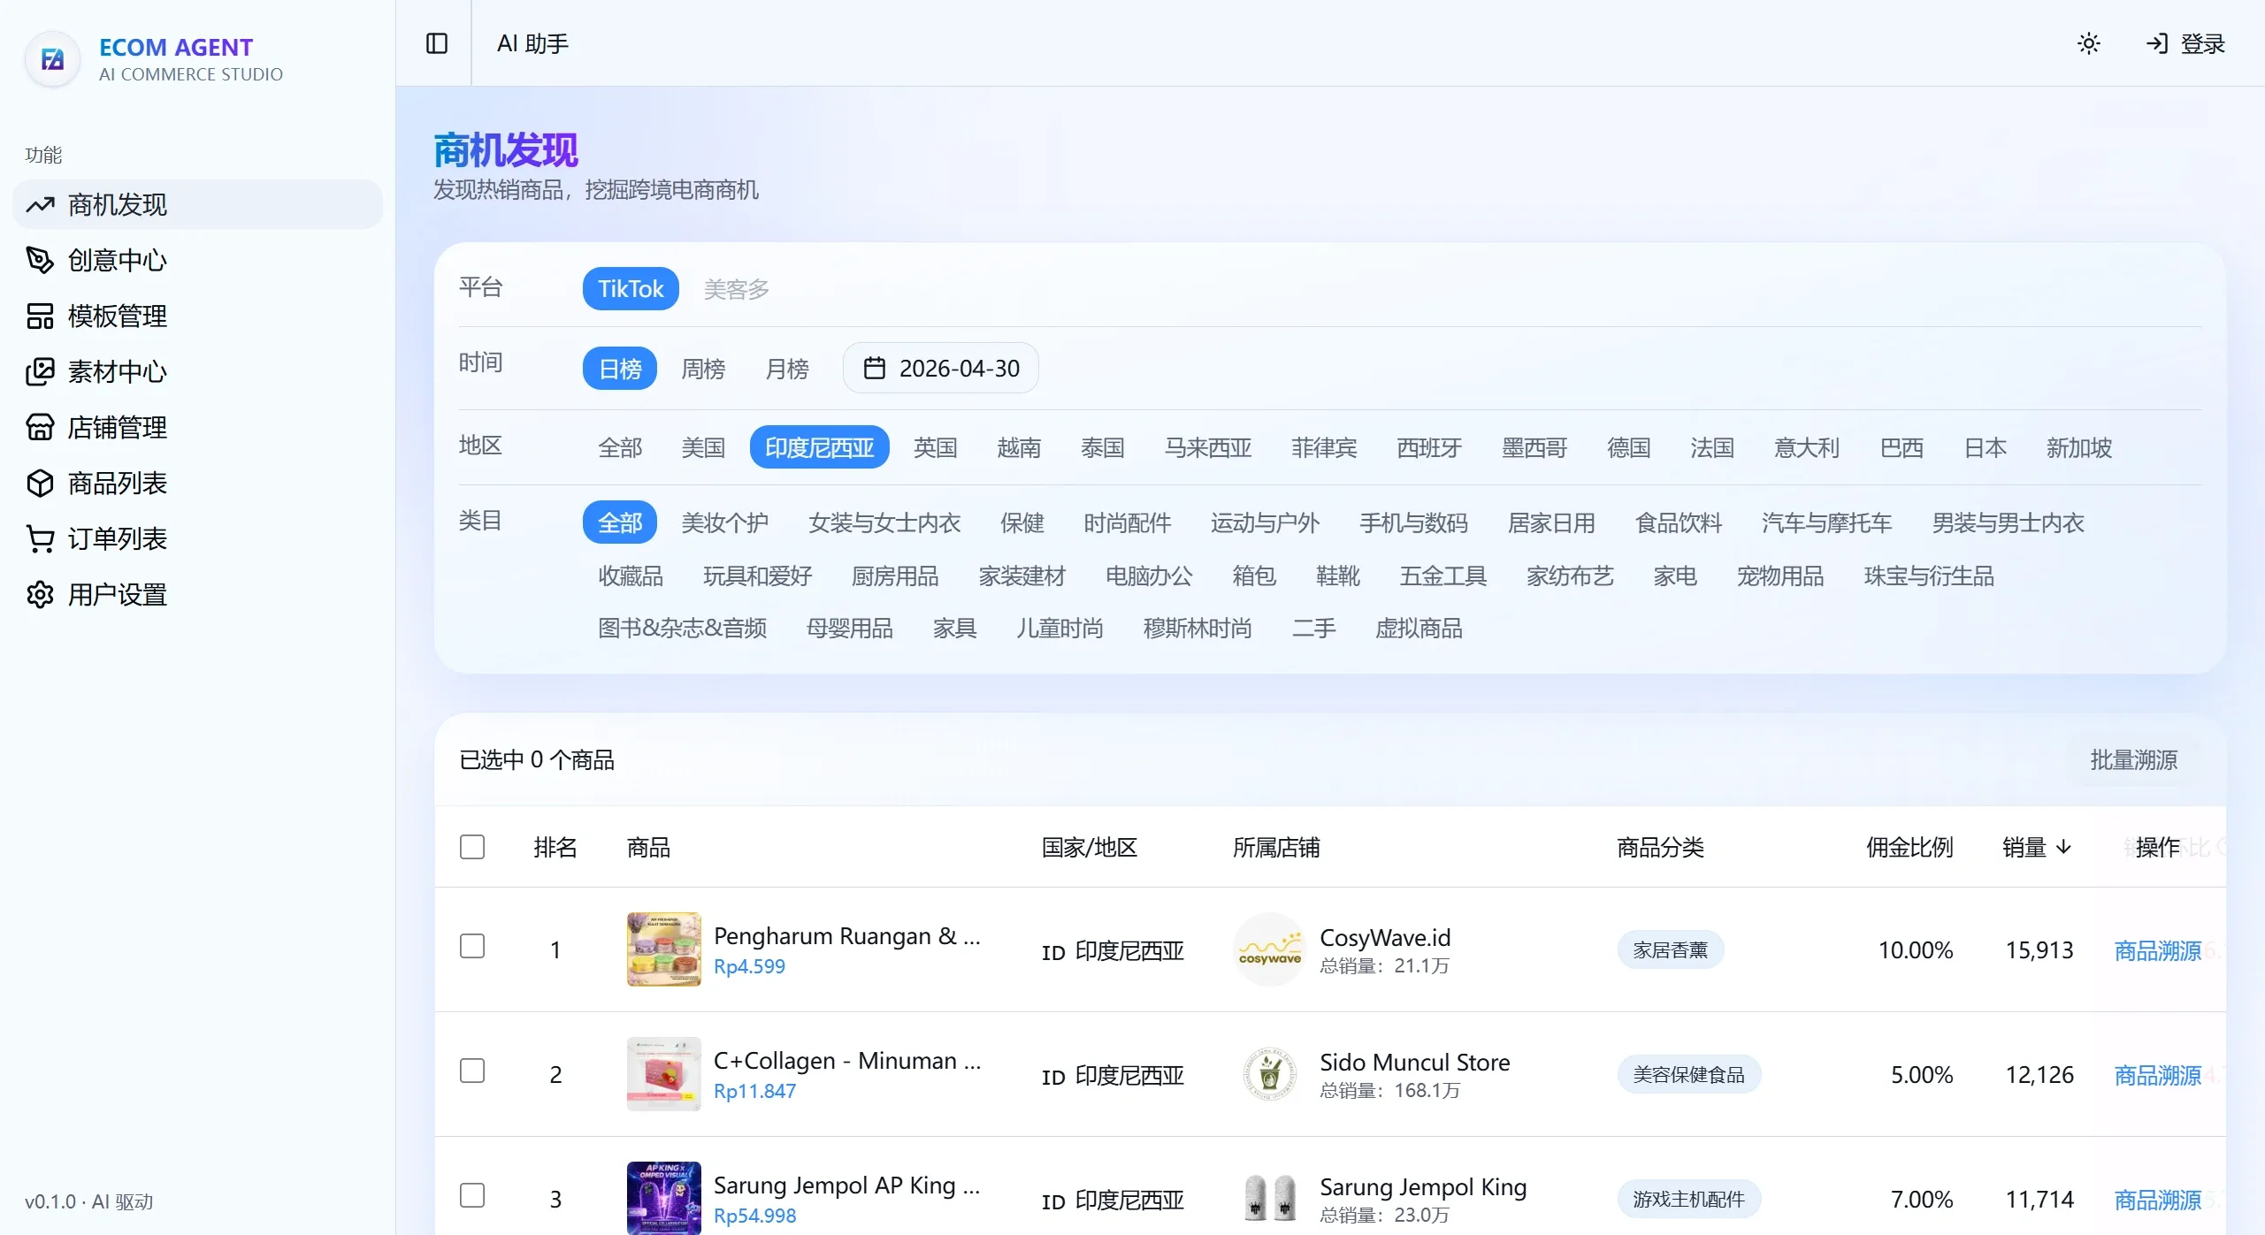Screen dimensions: 2265x1235
Task: Filter region by 马来西亚
Action: [x=1208, y=447]
